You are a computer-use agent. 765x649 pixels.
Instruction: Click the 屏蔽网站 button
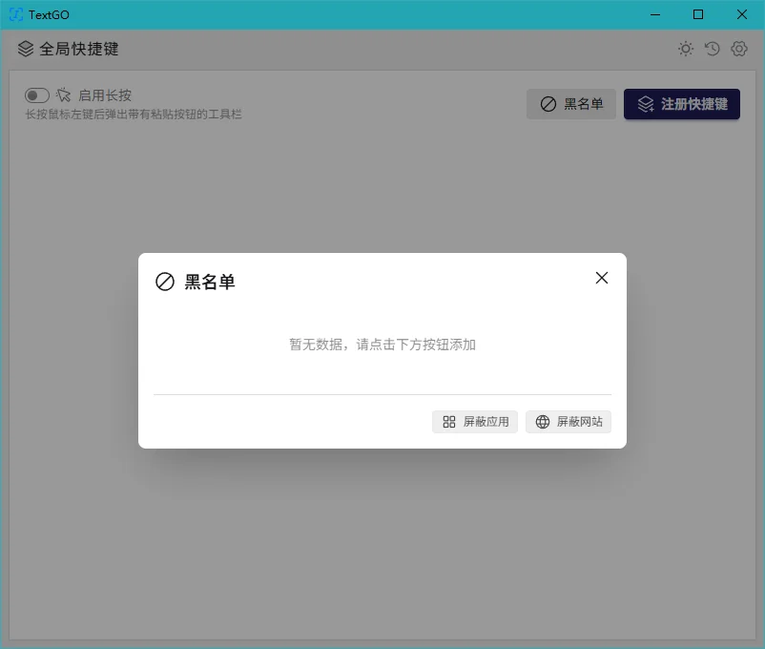point(569,422)
